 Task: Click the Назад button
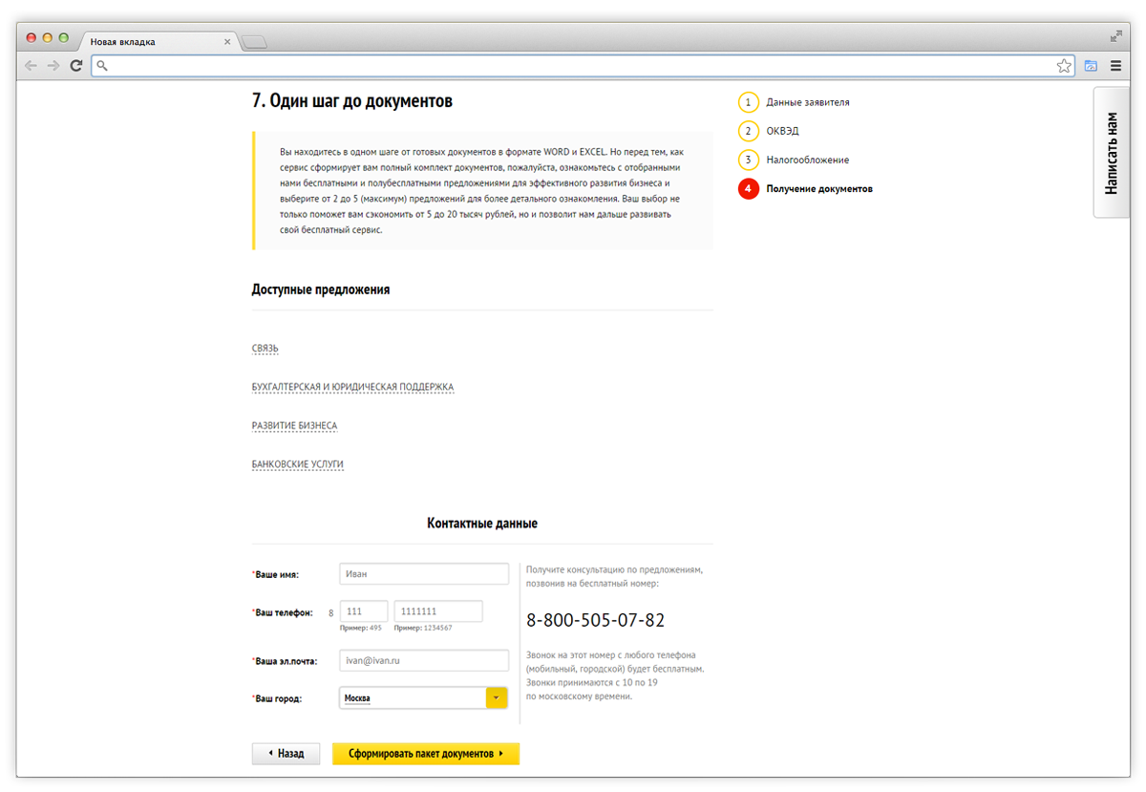point(285,754)
